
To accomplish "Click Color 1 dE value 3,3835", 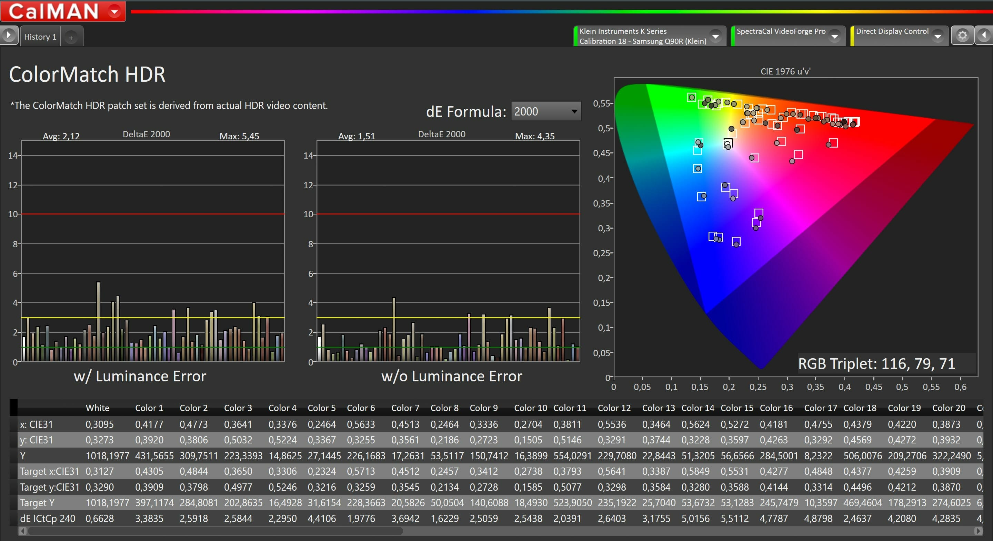I will point(149,519).
